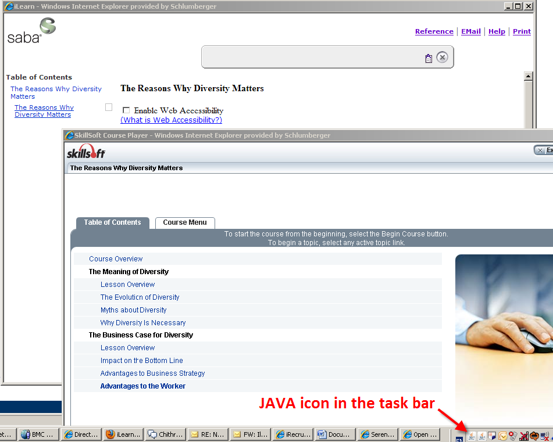
Task: Click The Meaning of Diversity section heading
Action: [129, 272]
